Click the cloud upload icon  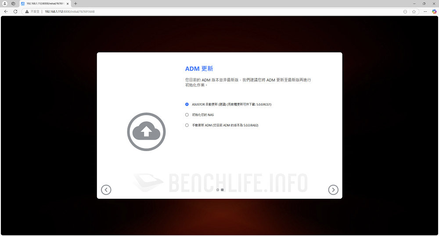[x=146, y=131]
